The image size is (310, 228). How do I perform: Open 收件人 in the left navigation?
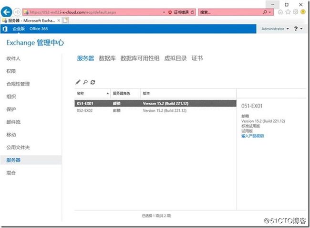(13, 58)
